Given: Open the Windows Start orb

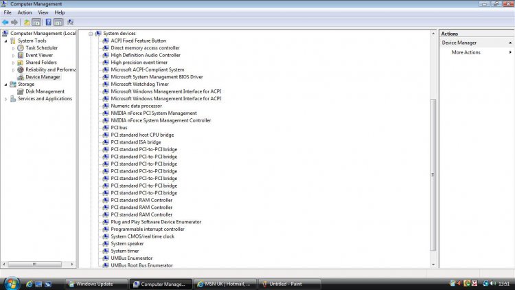Looking at the screenshot, I should coord(12,283).
